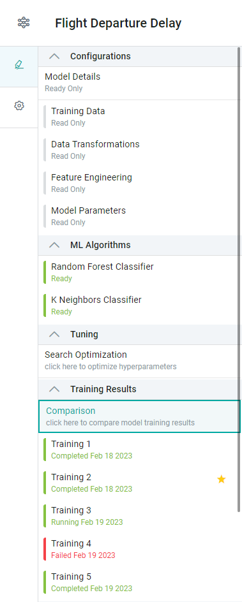This screenshot has height=602, width=242.
Task: Open Search Optimization to tune hyperparameters
Action: (x=139, y=360)
